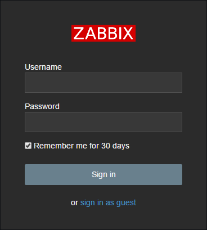Click letter Z in the ZABBIX logo

79,33
